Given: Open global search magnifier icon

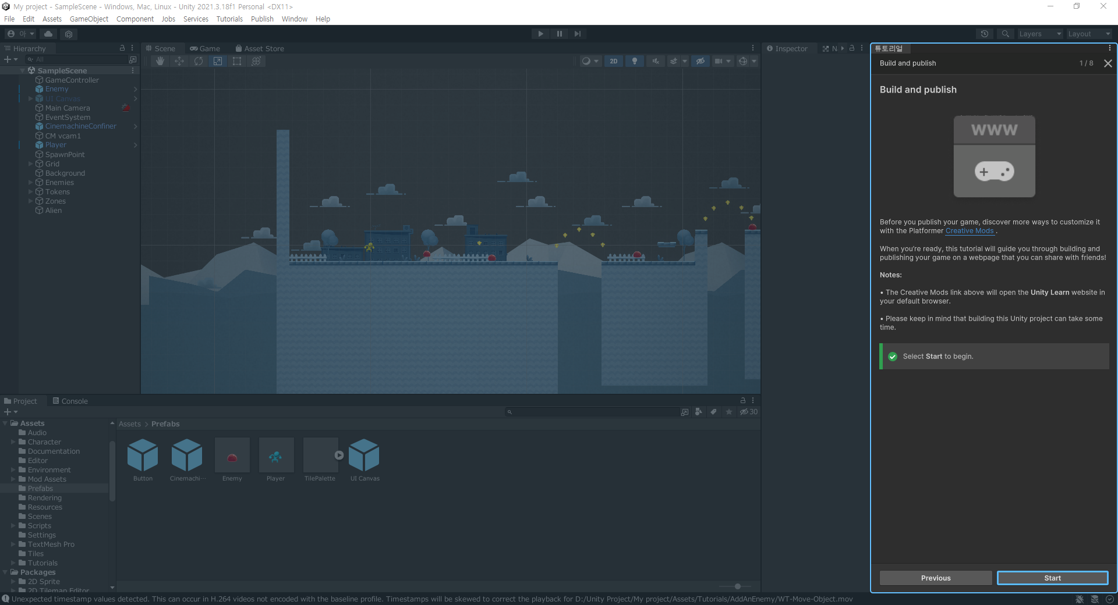Looking at the screenshot, I should (1005, 34).
